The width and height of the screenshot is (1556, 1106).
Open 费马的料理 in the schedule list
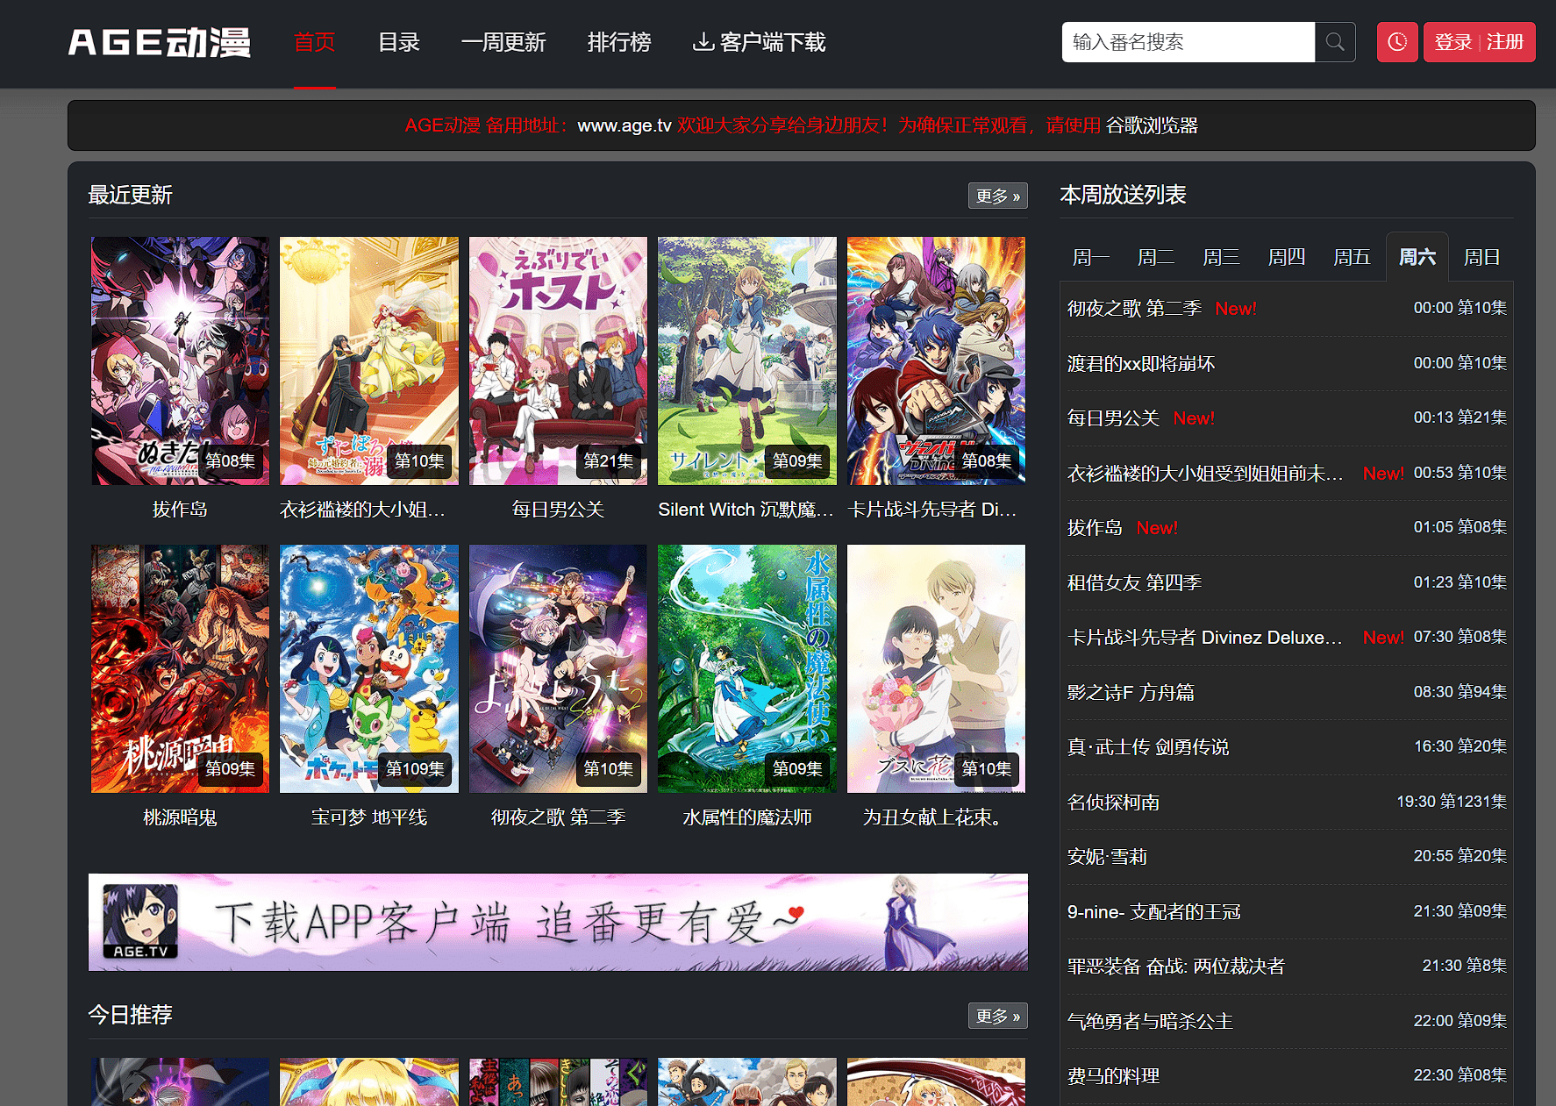coord(1113,1076)
